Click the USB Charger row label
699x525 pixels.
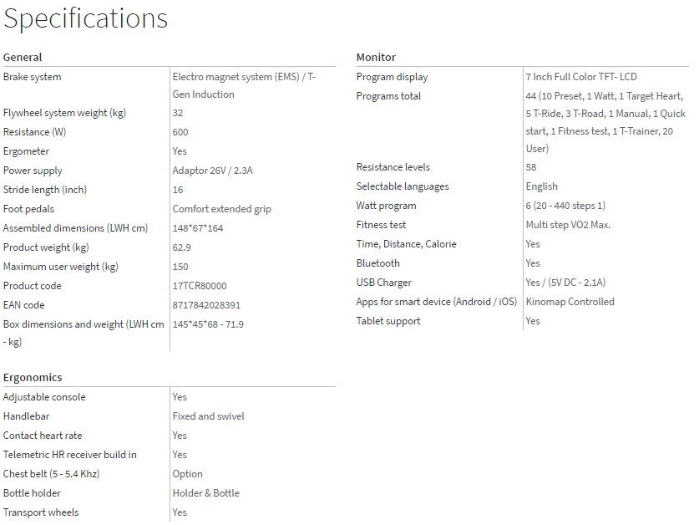tap(384, 283)
